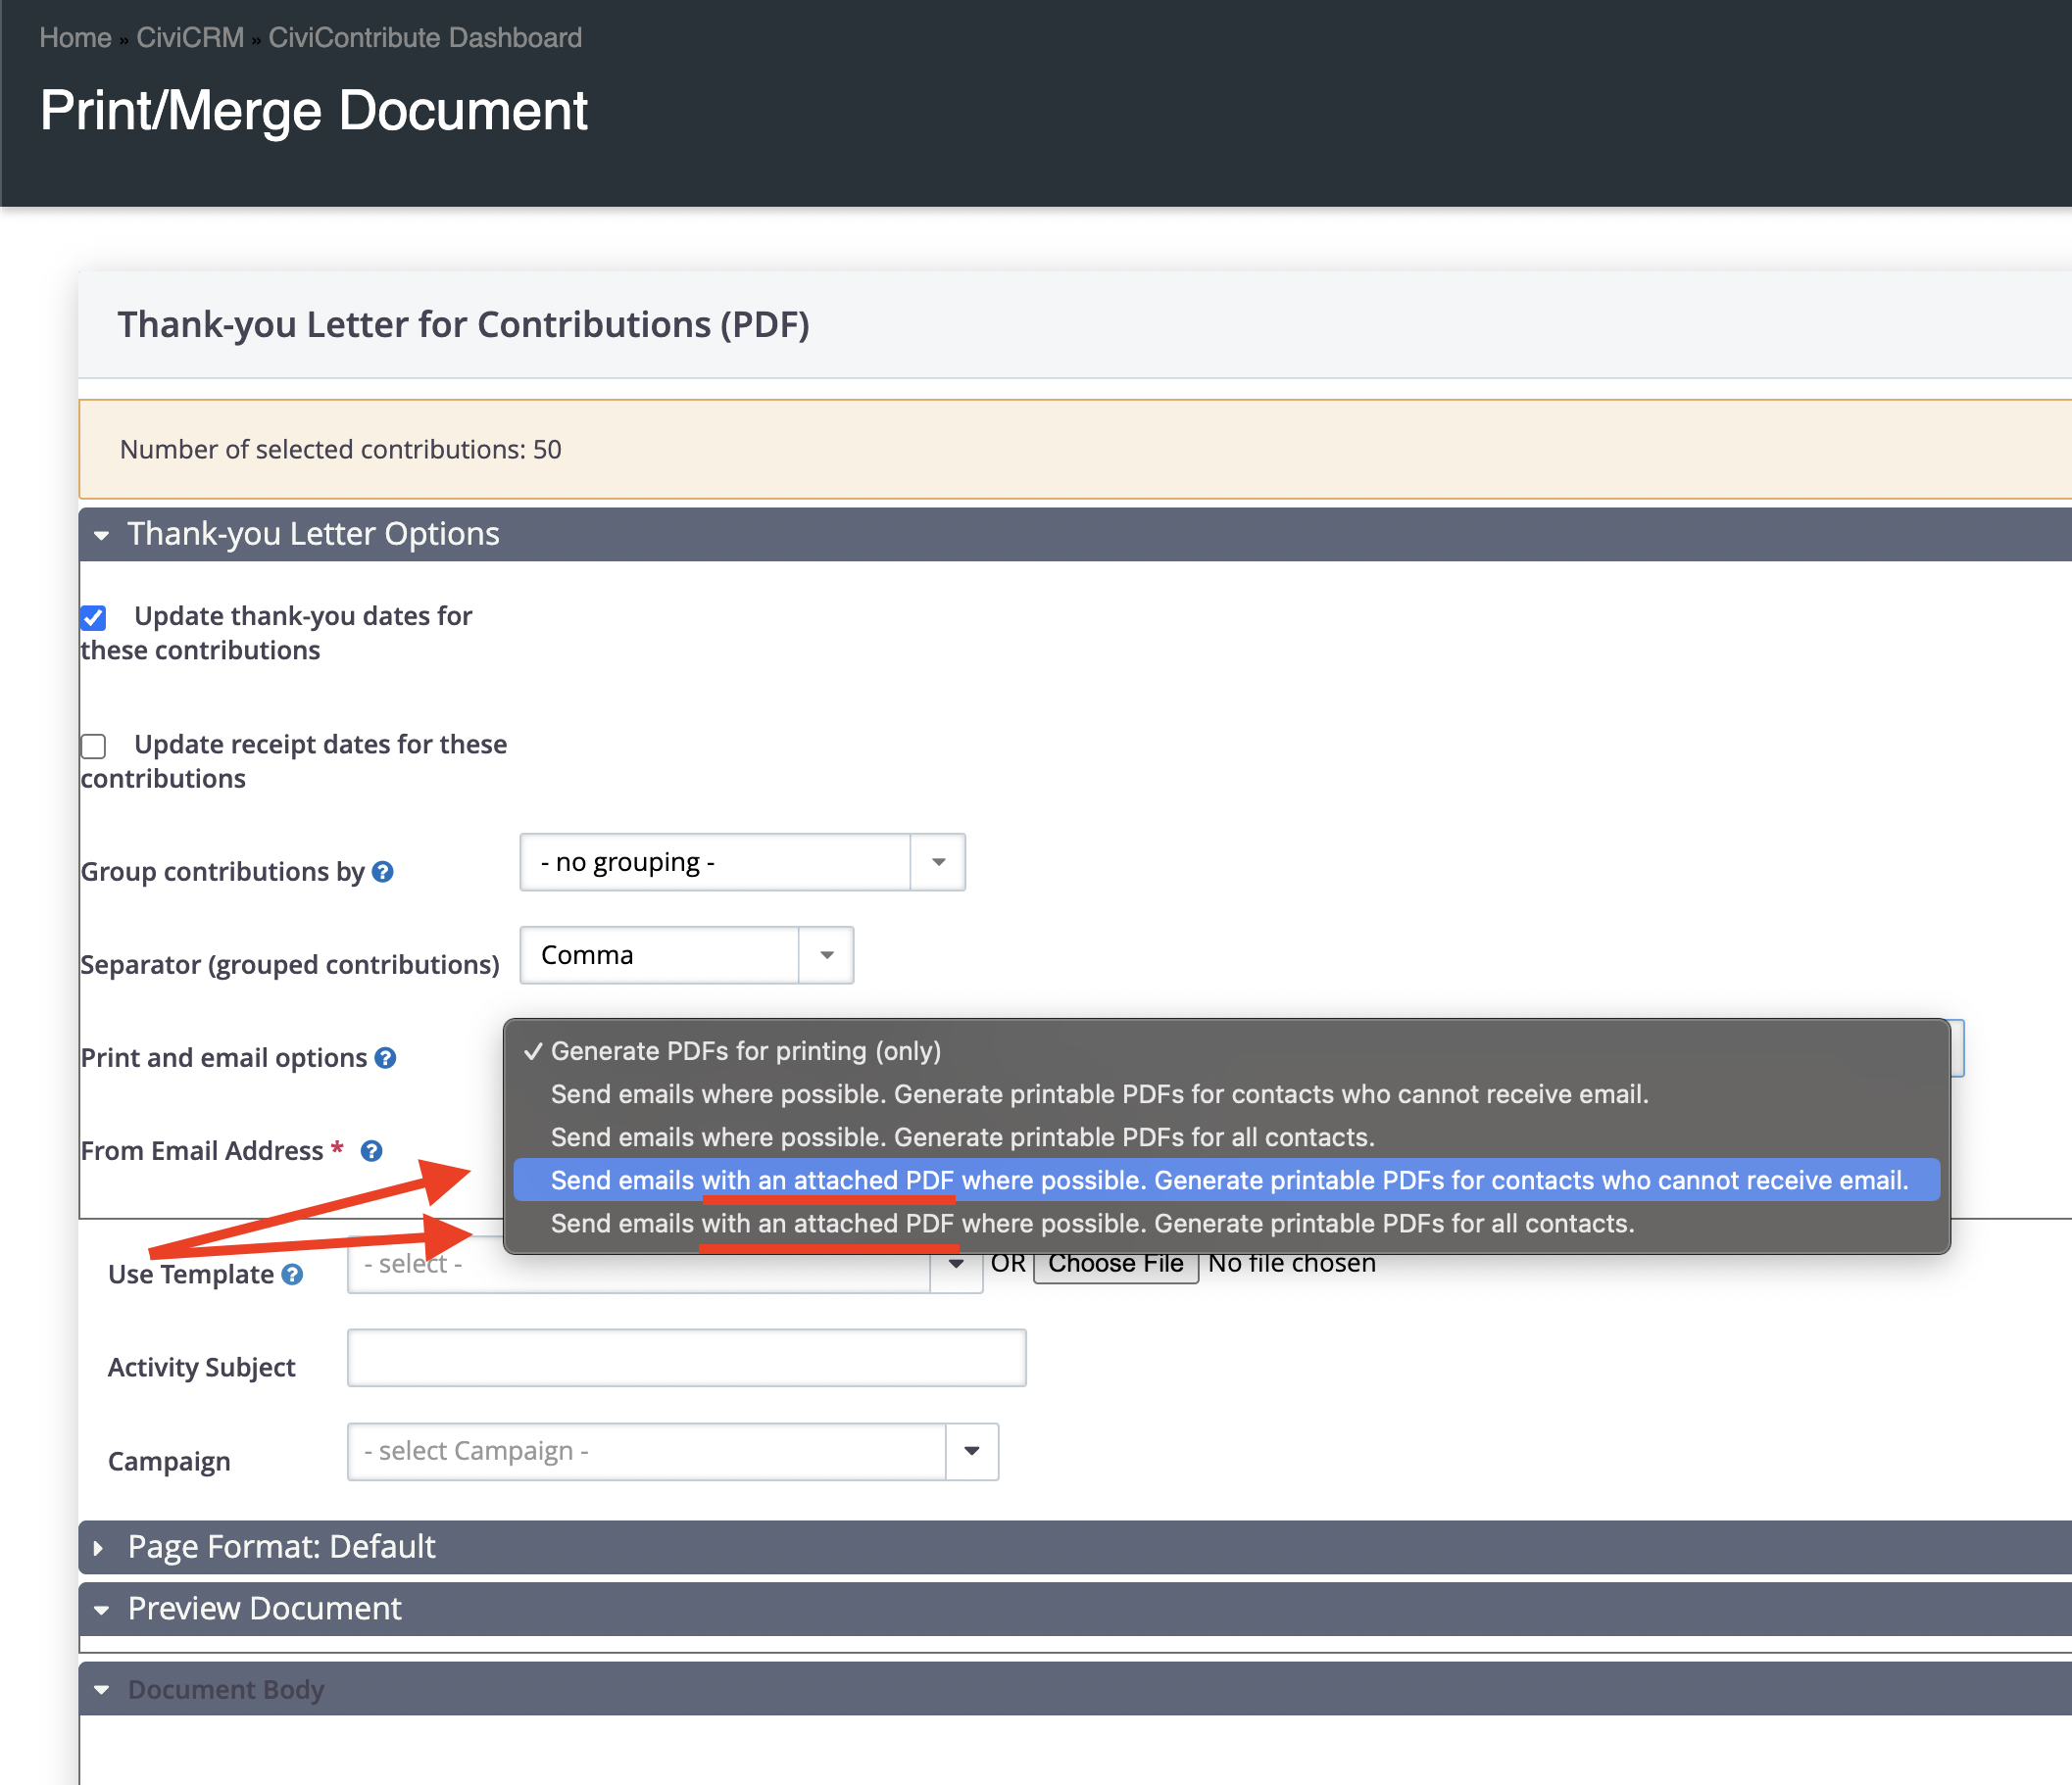
Task: Click help icon beside Group contributions by
Action: 382,872
